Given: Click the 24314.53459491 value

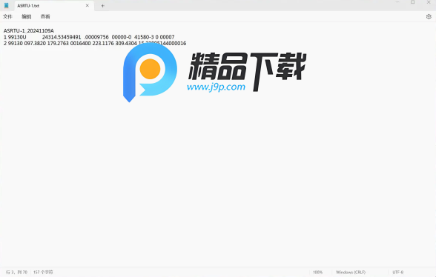Looking at the screenshot, I should point(62,37).
